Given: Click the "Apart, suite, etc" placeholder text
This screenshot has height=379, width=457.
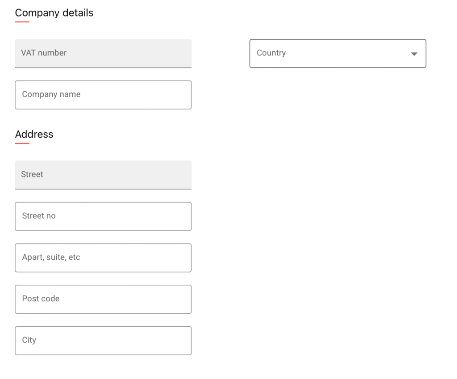Looking at the screenshot, I should pyautogui.click(x=51, y=257).
